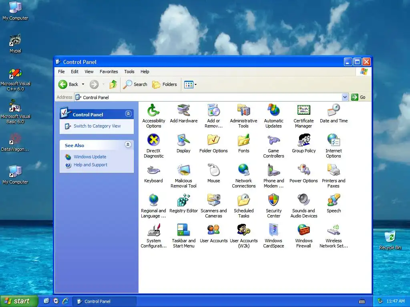Select Taskbar and Start Menu icon

[183, 230]
